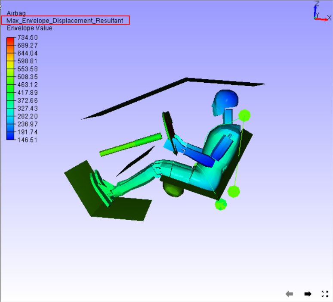Screen dimensions: 333x302
Task: Select the green steering column cylinder
Action: click(x=131, y=144)
